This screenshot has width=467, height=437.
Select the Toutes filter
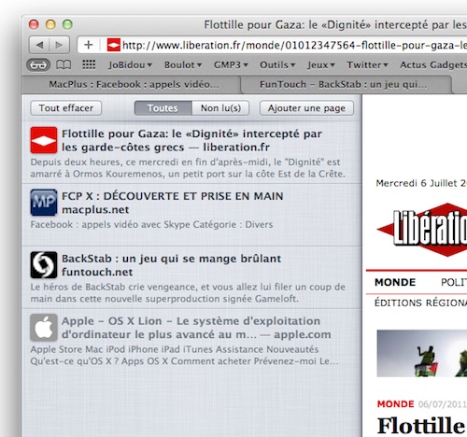tap(163, 108)
